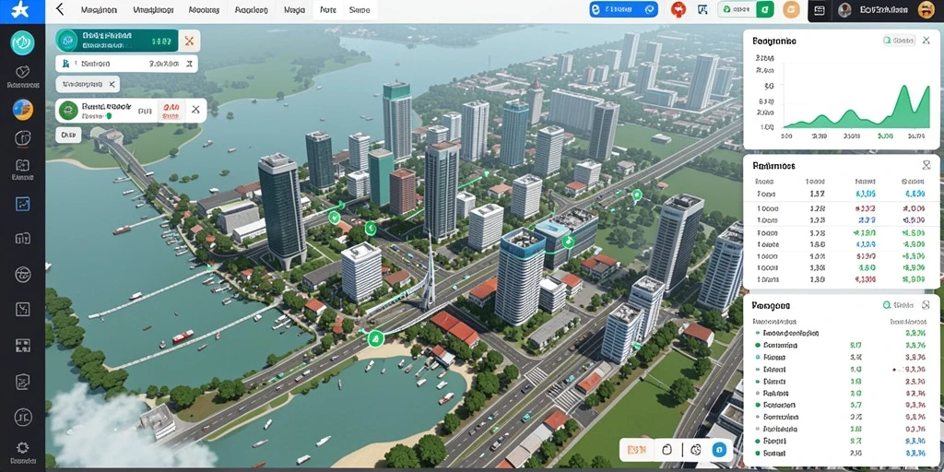This screenshot has width=944, height=472.
Task: Click the search button in bottom list panel header
Action: 898,305
